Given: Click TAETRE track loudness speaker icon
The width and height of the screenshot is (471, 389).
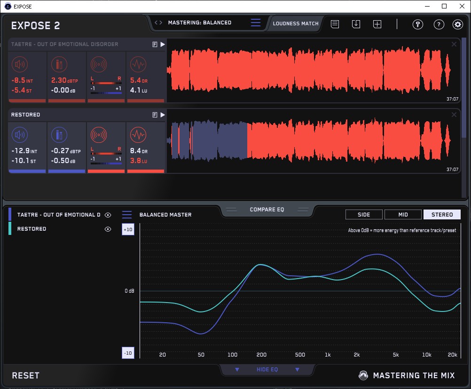Looking at the screenshot, I should [20, 64].
